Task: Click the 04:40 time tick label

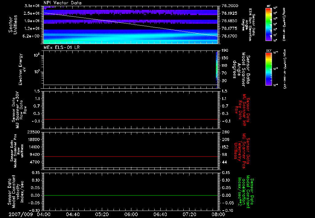Action: click(x=73, y=214)
